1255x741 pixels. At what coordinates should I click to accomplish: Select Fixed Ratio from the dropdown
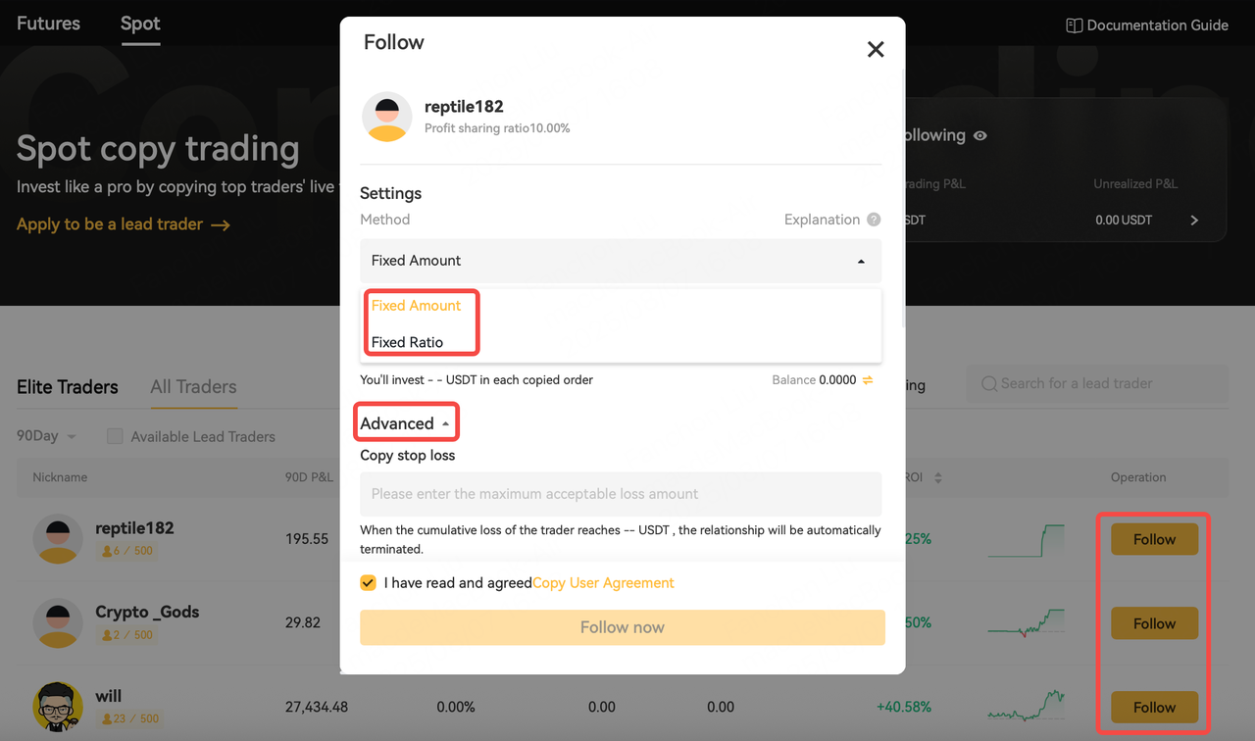(x=407, y=342)
